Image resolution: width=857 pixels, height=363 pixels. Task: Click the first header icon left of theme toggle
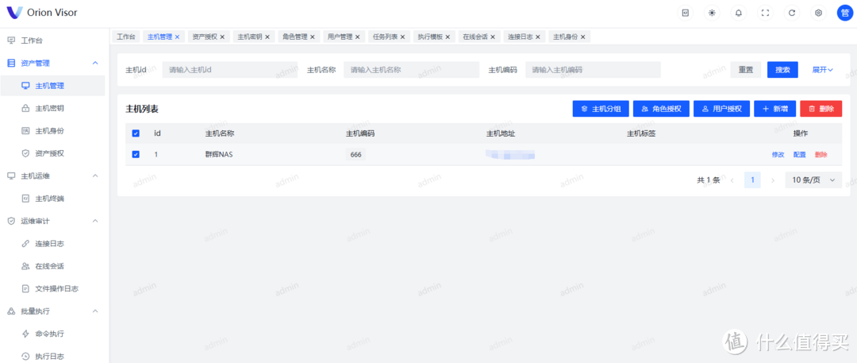click(x=685, y=14)
